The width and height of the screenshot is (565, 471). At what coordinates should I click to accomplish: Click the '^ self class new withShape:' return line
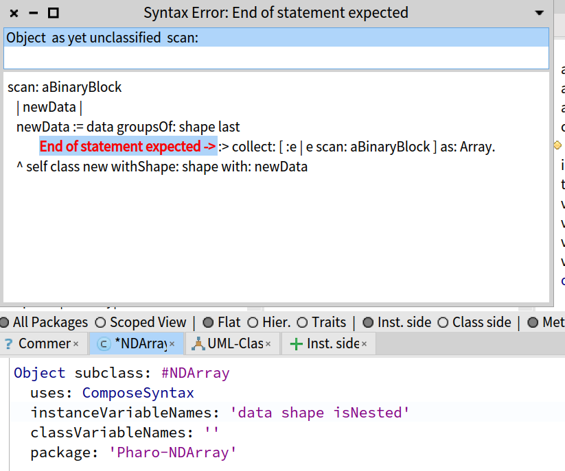(162, 167)
